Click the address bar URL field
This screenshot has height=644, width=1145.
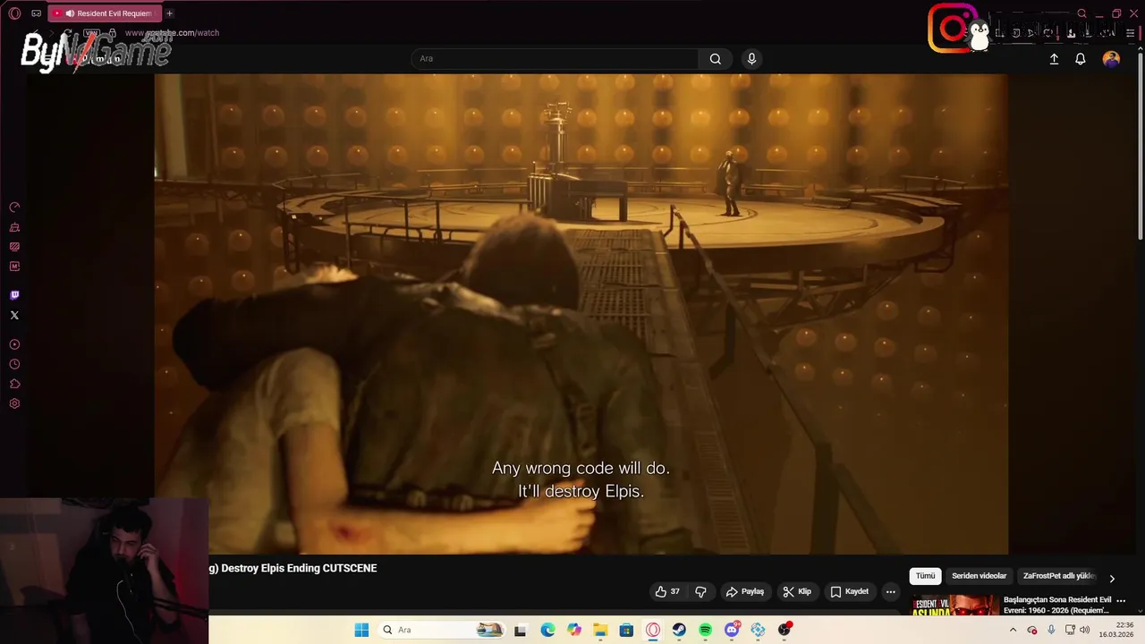(172, 33)
